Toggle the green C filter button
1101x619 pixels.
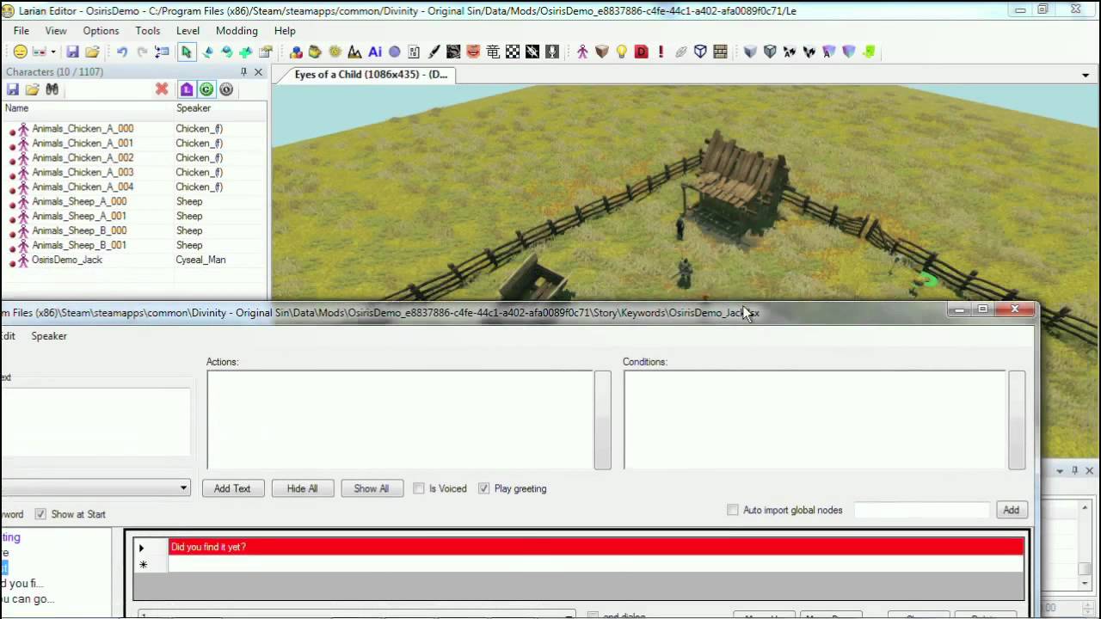tap(206, 89)
